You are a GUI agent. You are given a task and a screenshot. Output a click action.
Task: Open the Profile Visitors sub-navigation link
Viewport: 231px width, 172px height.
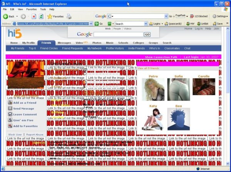114,48
